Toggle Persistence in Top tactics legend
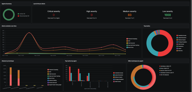 [x=180, y=46]
